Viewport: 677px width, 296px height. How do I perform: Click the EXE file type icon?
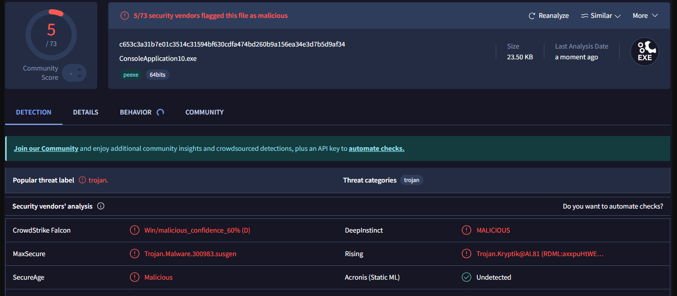coord(644,52)
